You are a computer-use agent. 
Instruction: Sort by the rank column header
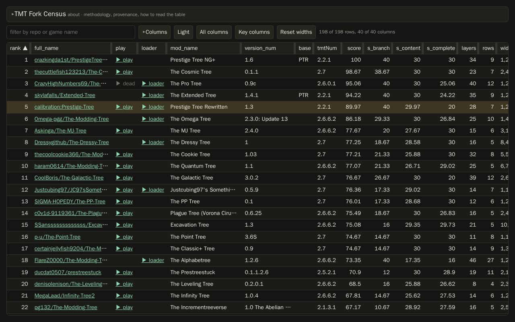point(19,48)
